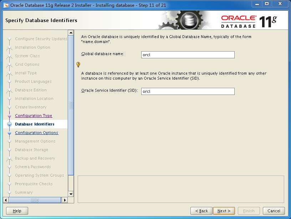Click the Database Edition step
Screen dimensions: 291x219
[x=31, y=90]
